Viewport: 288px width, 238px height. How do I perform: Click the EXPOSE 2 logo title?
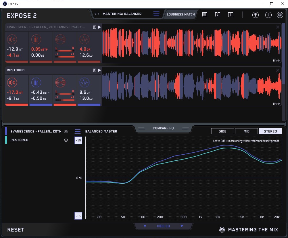22,16
